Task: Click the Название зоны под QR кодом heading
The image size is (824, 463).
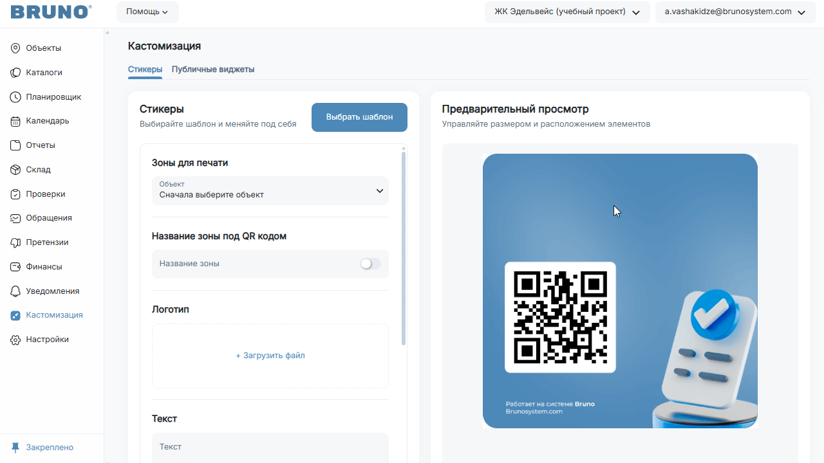Action: click(x=219, y=236)
